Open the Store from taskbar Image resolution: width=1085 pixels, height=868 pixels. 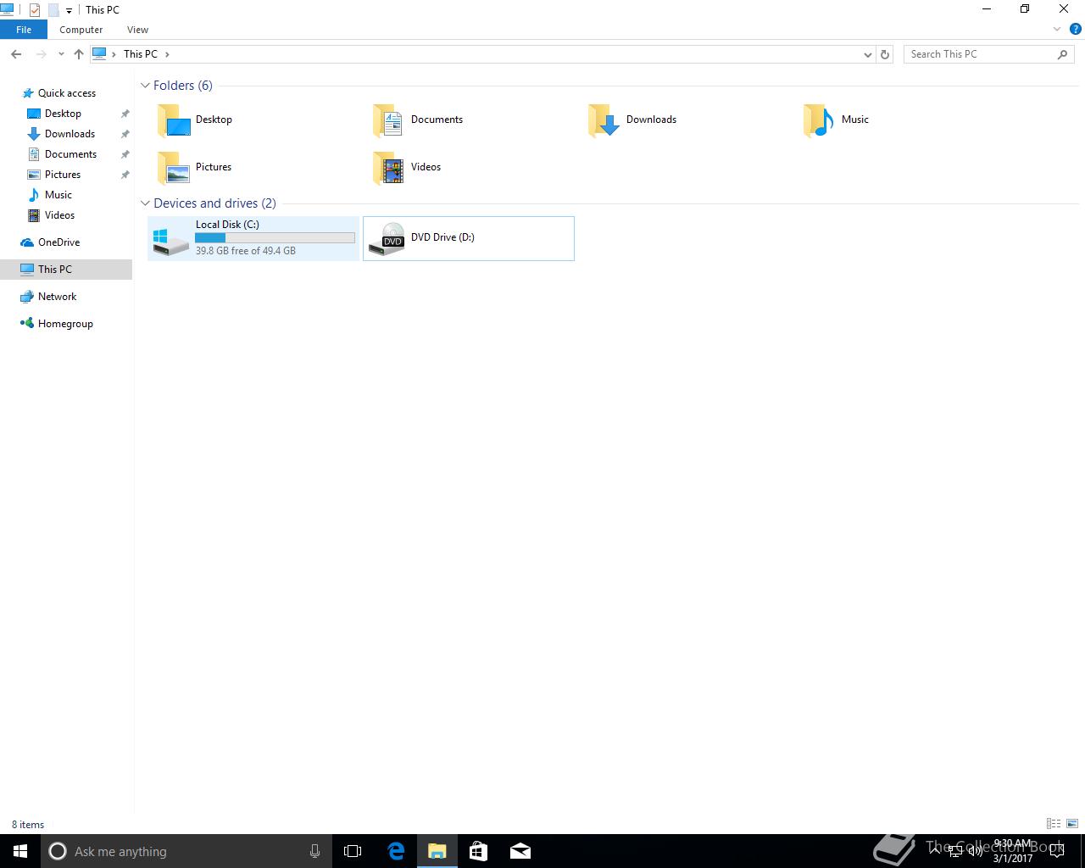click(x=478, y=851)
